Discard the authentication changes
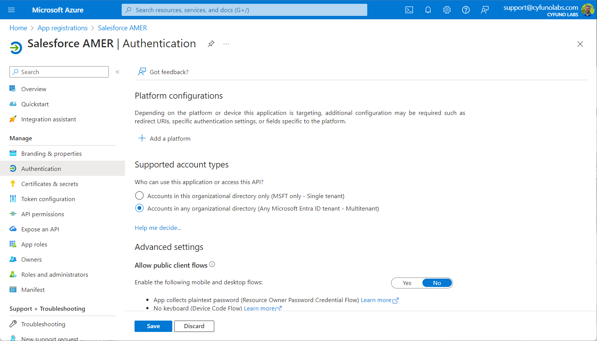The height and width of the screenshot is (341, 597). [x=194, y=326]
